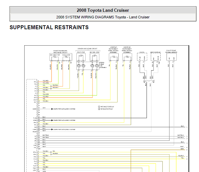Click the 'W/O MULTI-DISPLAY' legend note

click(107, 107)
